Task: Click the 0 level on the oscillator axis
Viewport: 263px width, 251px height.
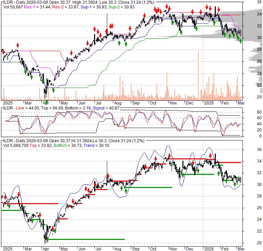Action: pyautogui.click(x=260, y=136)
